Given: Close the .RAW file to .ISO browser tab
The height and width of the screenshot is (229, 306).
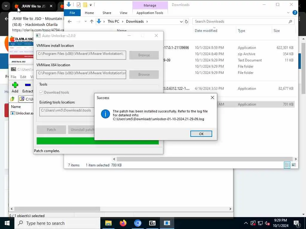Looking at the screenshot, I should pos(51,6).
